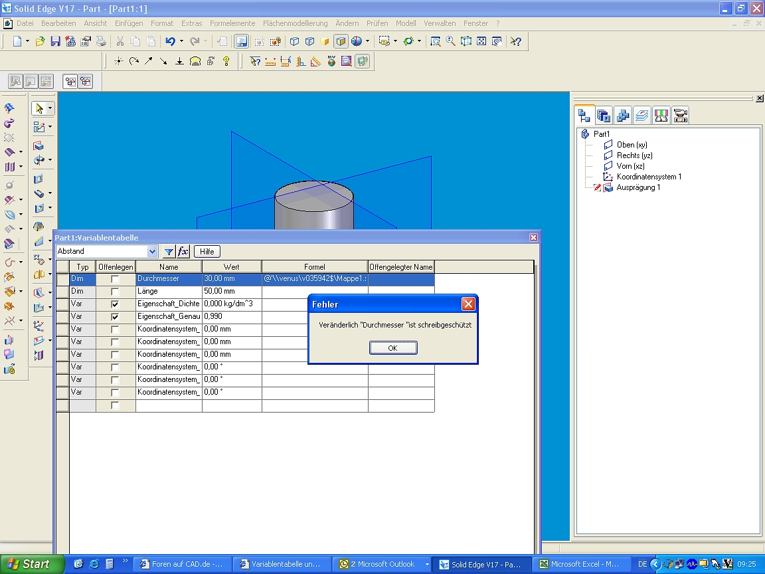765x574 pixels.
Task: Check Offenlegen box for Durchmesser row
Action: [115, 279]
